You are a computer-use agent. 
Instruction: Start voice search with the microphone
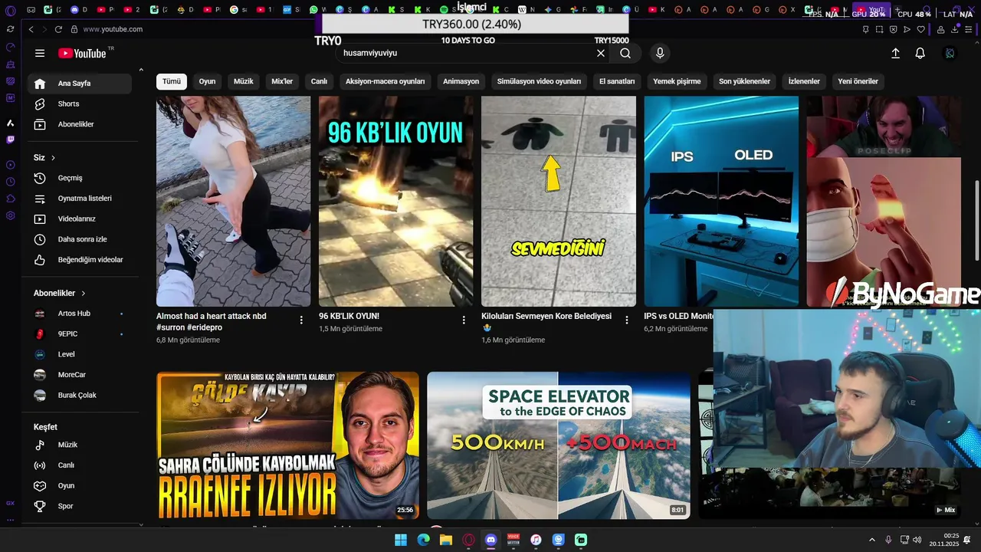[x=660, y=53]
